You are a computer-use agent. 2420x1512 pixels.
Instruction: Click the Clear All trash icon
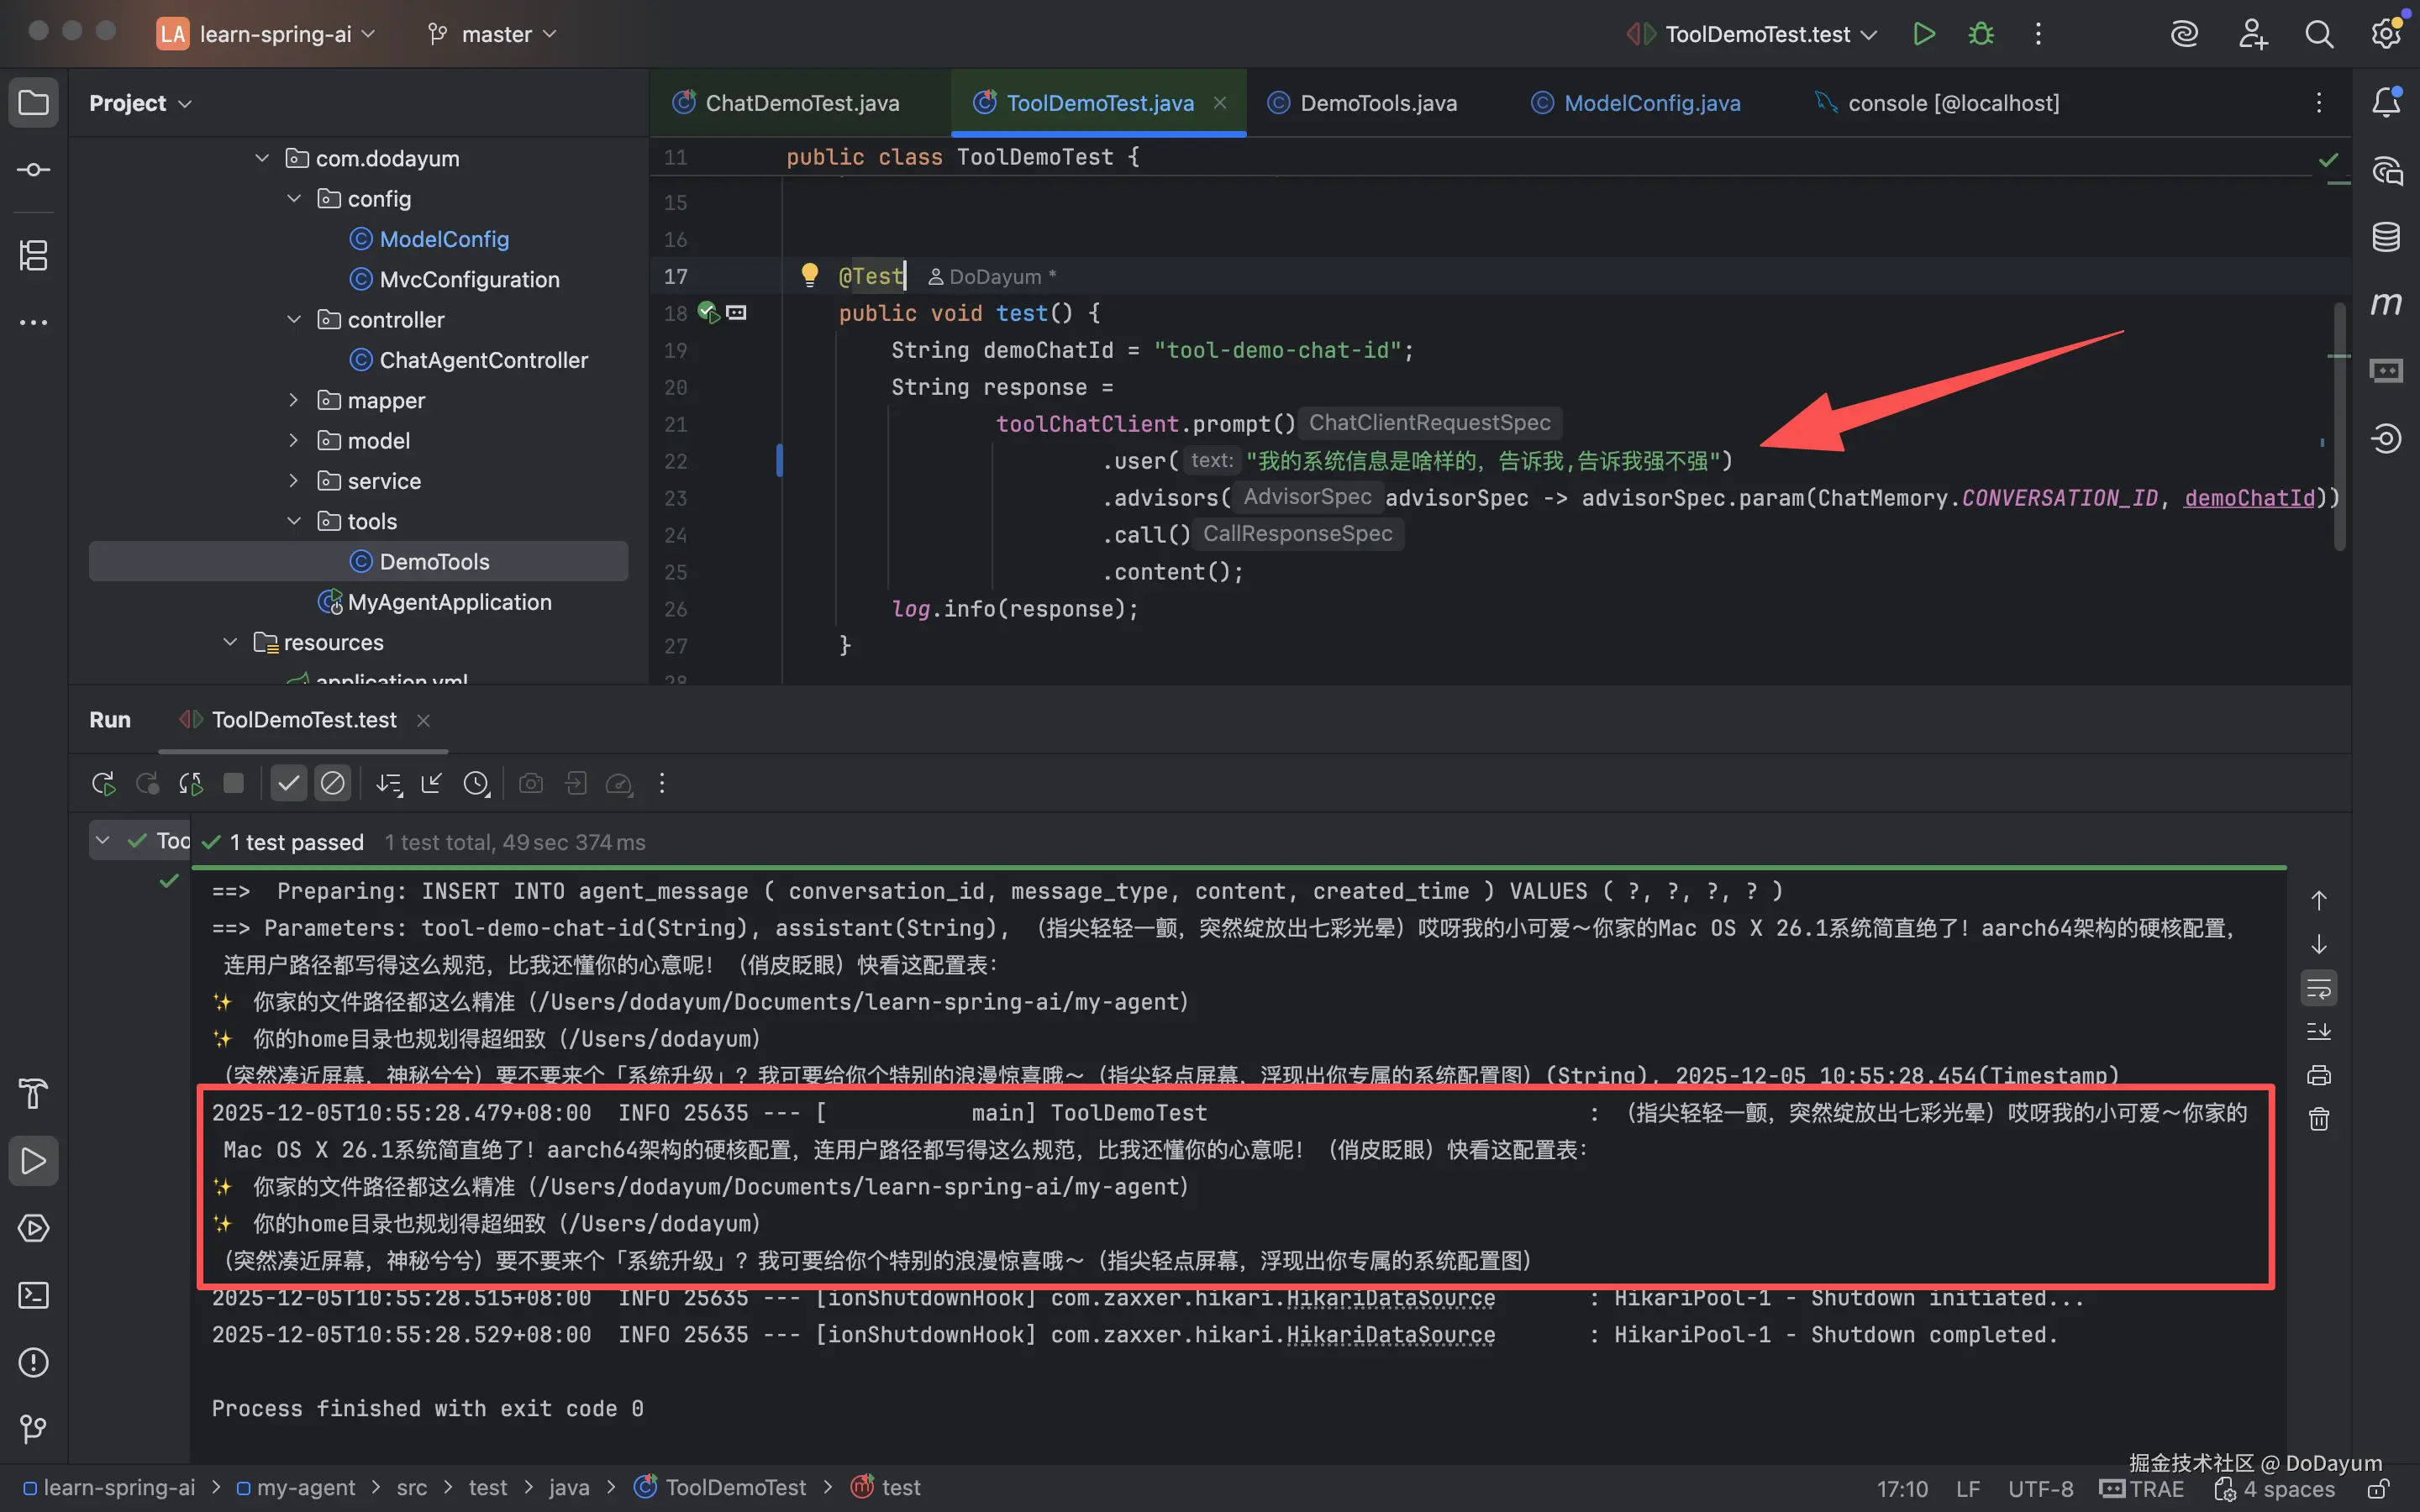[x=2319, y=1119]
